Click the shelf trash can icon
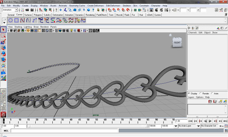228x137 pixels. pyautogui.click(x=226, y=15)
